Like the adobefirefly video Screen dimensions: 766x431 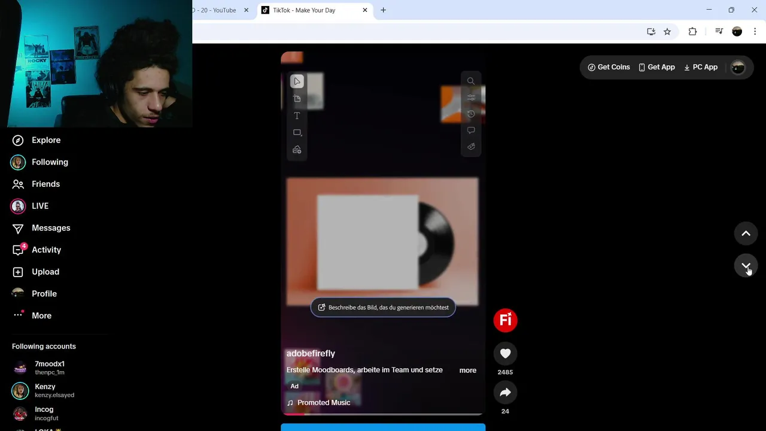point(505,354)
